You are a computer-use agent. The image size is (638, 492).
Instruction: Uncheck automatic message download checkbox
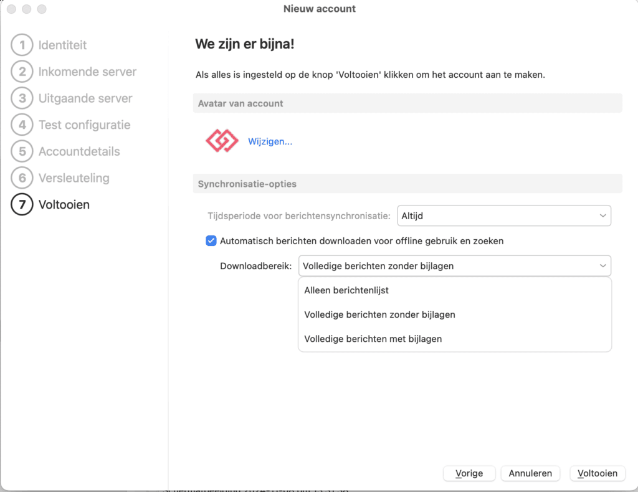[211, 241]
